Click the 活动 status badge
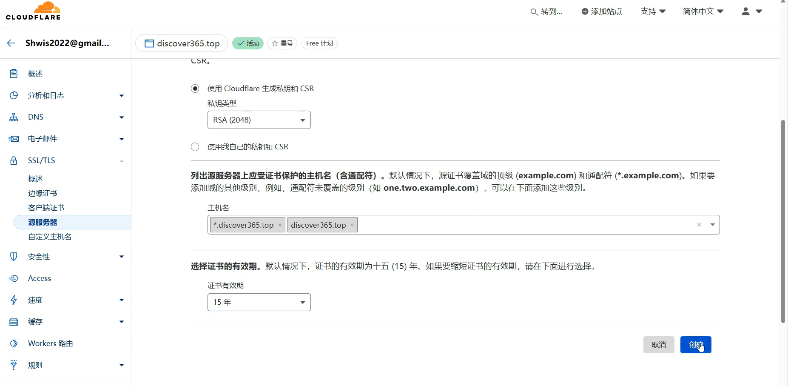788x386 pixels. [248, 43]
